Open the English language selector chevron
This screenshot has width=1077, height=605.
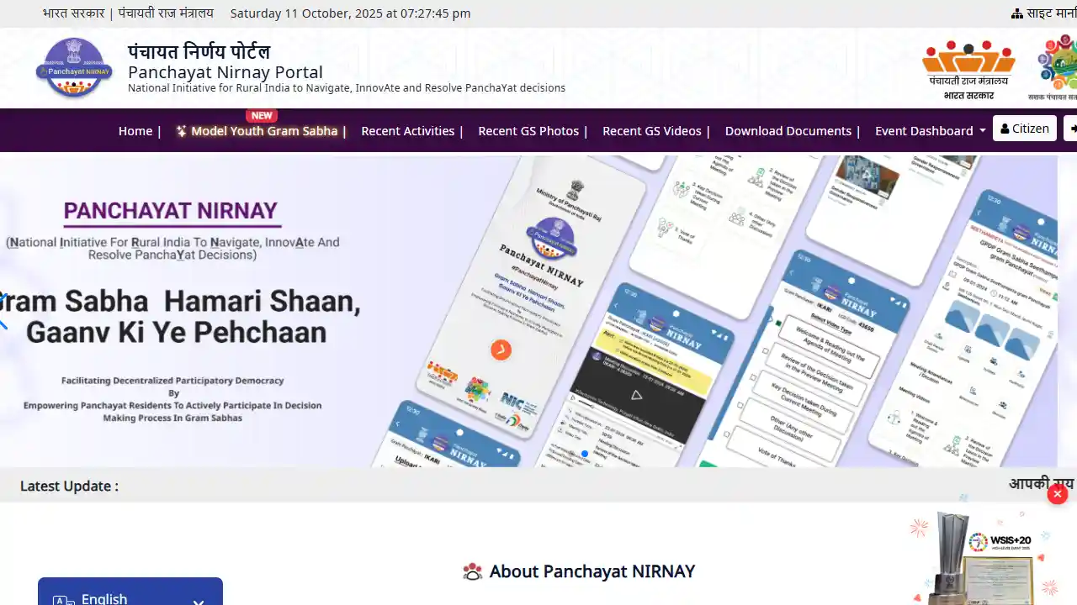(x=199, y=600)
